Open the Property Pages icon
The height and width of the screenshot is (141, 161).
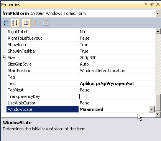coord(46,23)
